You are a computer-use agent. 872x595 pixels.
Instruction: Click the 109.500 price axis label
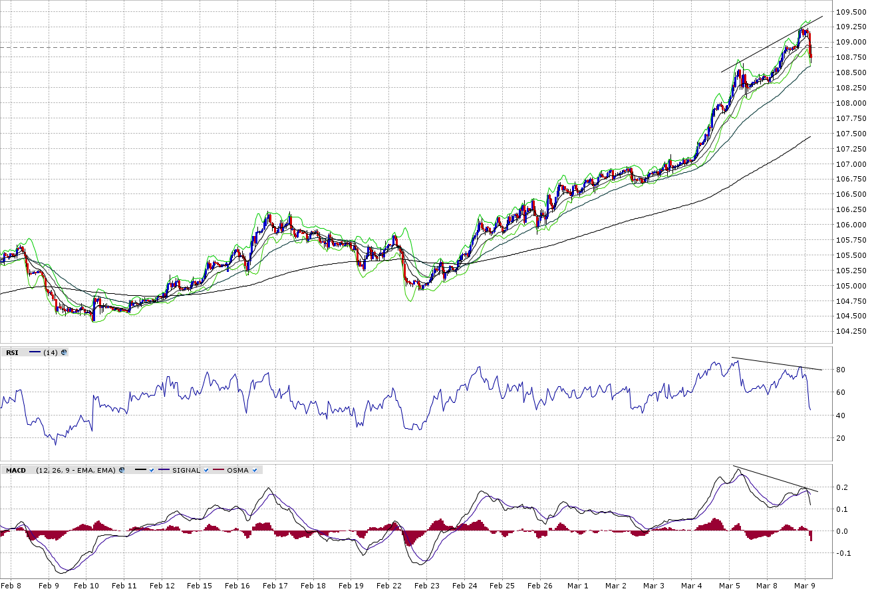(x=851, y=11)
